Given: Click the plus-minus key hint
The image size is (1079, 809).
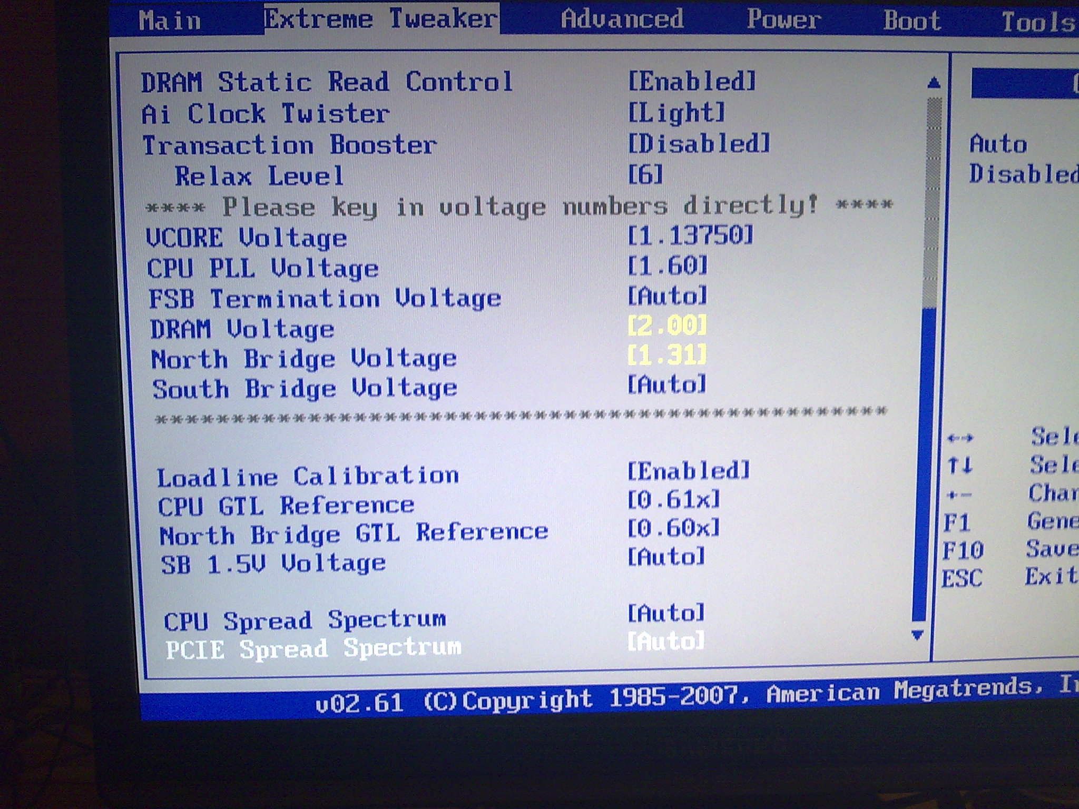Looking at the screenshot, I should pyautogui.click(x=959, y=495).
